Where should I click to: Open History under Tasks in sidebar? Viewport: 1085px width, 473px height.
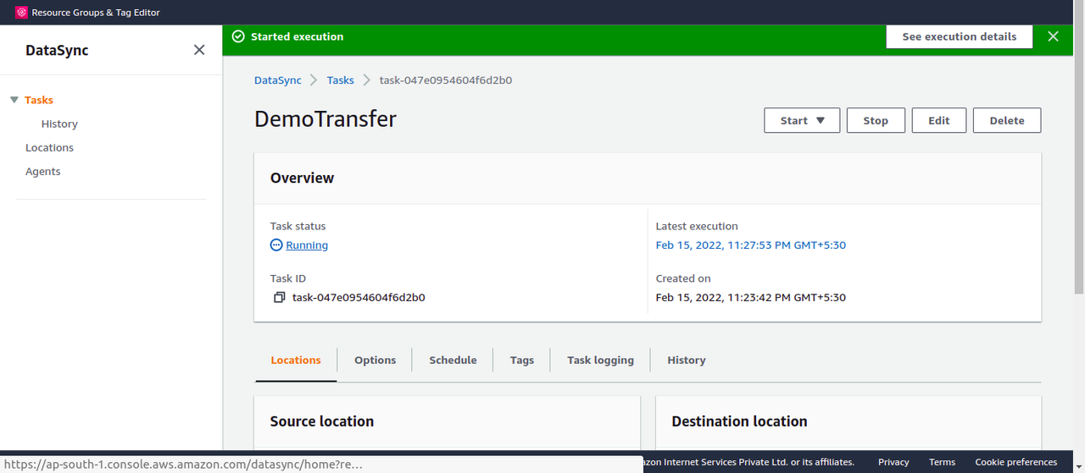(x=59, y=124)
